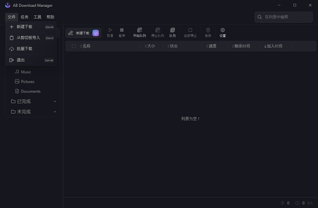The image size is (318, 208).
Task: Open the 文件 menu
Action: point(11,17)
